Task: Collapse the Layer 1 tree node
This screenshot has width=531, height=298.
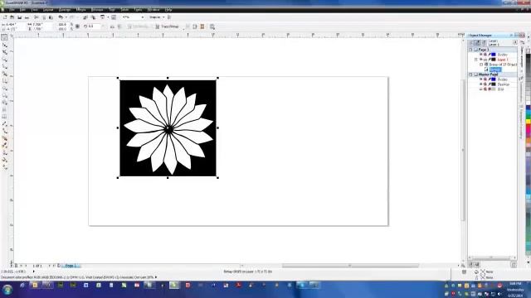Action: point(475,60)
